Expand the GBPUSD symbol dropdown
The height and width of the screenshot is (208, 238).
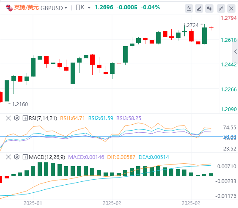tap(66, 8)
